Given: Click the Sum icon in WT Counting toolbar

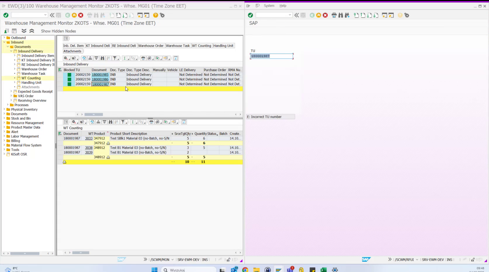Looking at the screenshot, I should (x=133, y=122).
